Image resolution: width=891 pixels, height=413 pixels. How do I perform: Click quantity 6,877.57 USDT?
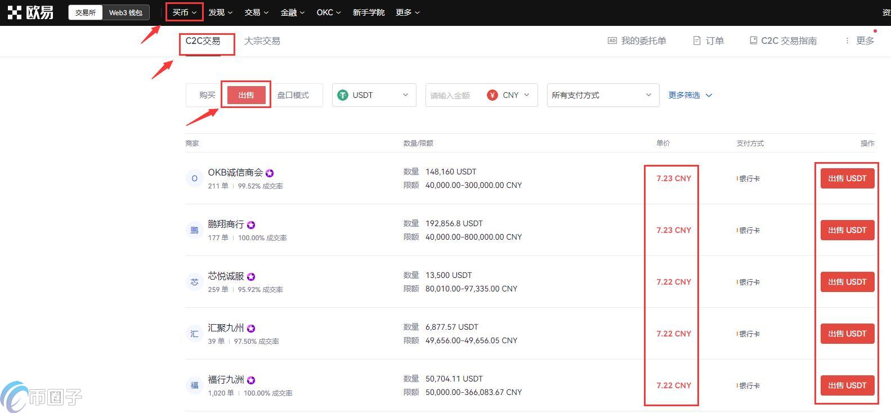452,327
